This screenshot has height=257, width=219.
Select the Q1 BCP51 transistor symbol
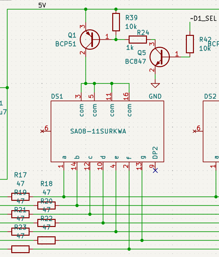pyautogui.click(x=90, y=39)
